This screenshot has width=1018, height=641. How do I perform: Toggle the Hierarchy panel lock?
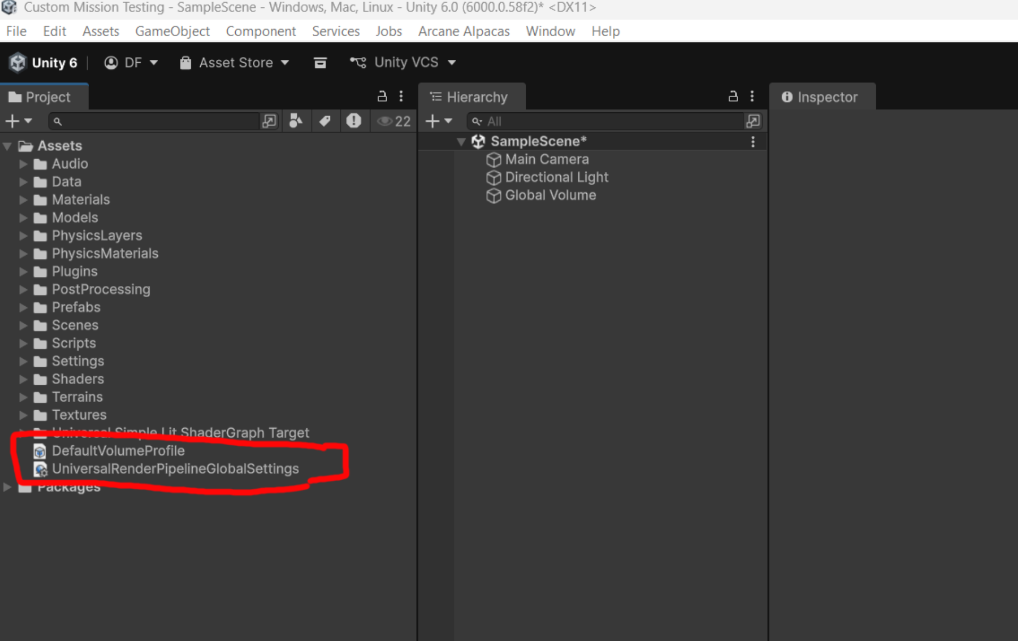click(x=733, y=96)
